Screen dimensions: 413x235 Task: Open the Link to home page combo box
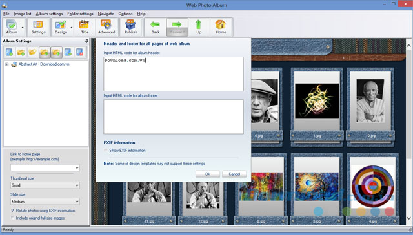[45, 167]
